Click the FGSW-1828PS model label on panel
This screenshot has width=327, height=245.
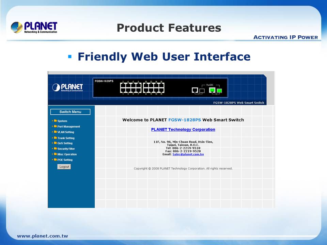pyautogui.click(x=104, y=81)
